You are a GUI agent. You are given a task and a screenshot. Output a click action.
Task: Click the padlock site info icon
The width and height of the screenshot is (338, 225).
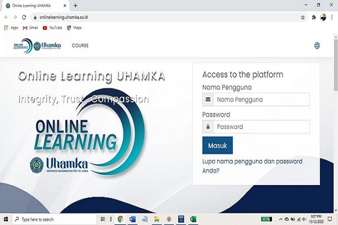pyautogui.click(x=35, y=17)
